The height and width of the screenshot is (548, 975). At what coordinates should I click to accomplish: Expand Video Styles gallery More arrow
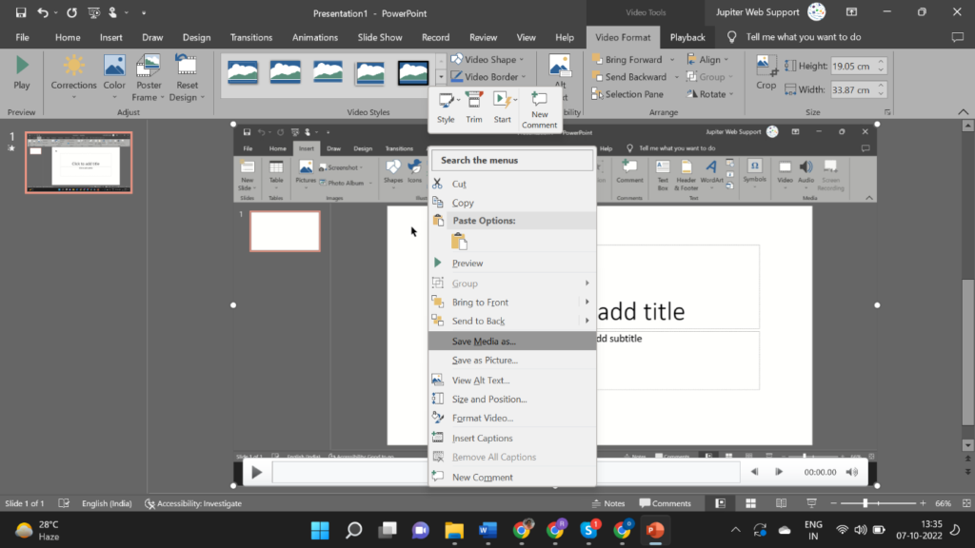[x=441, y=77]
